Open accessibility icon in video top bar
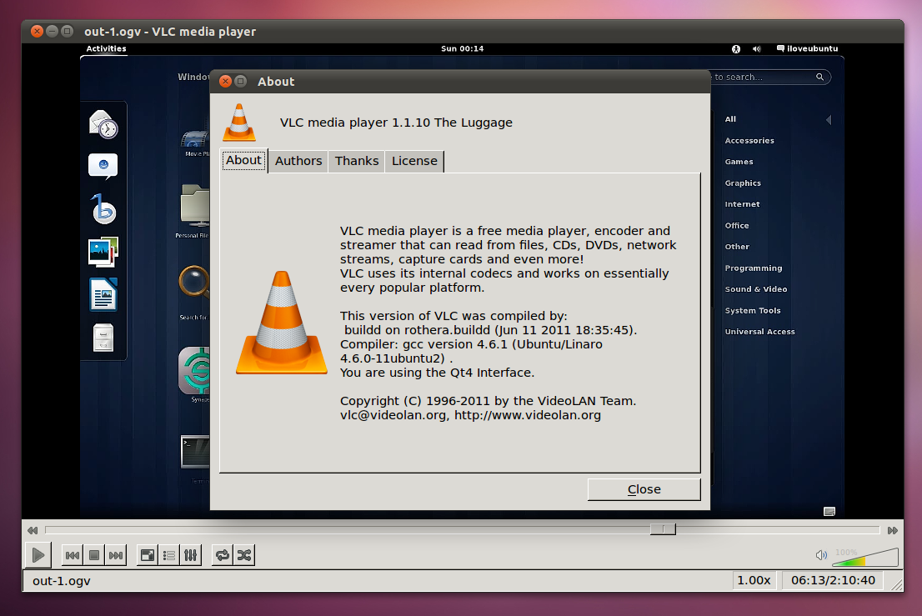 pyautogui.click(x=735, y=49)
